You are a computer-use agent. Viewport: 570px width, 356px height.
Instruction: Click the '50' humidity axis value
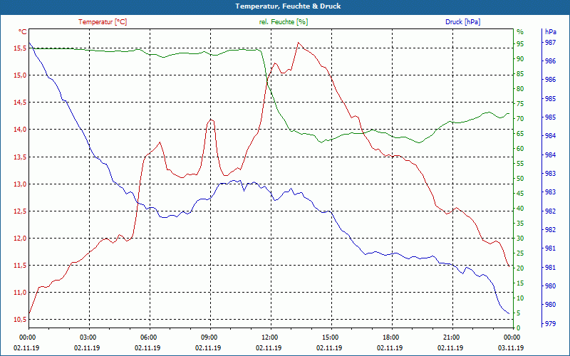(x=520, y=179)
